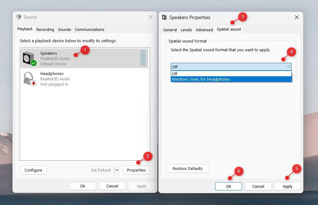Click the Properties button
318x205 pixels.
coord(136,170)
